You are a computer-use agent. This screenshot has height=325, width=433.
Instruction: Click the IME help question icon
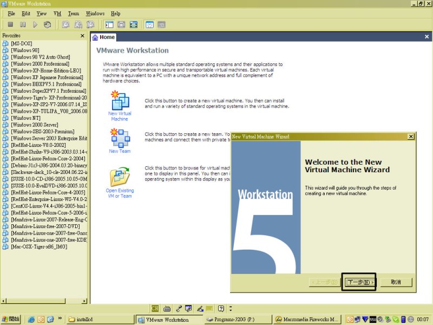[x=221, y=308]
